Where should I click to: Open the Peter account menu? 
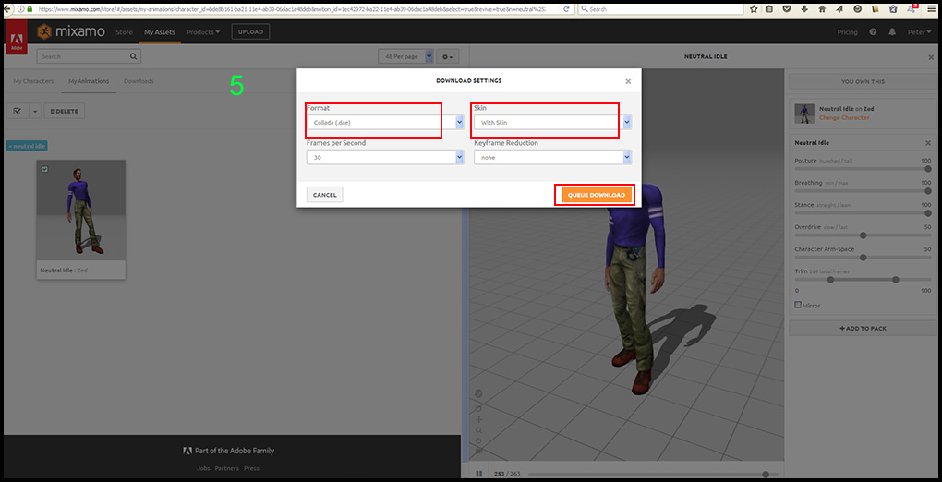[x=921, y=32]
